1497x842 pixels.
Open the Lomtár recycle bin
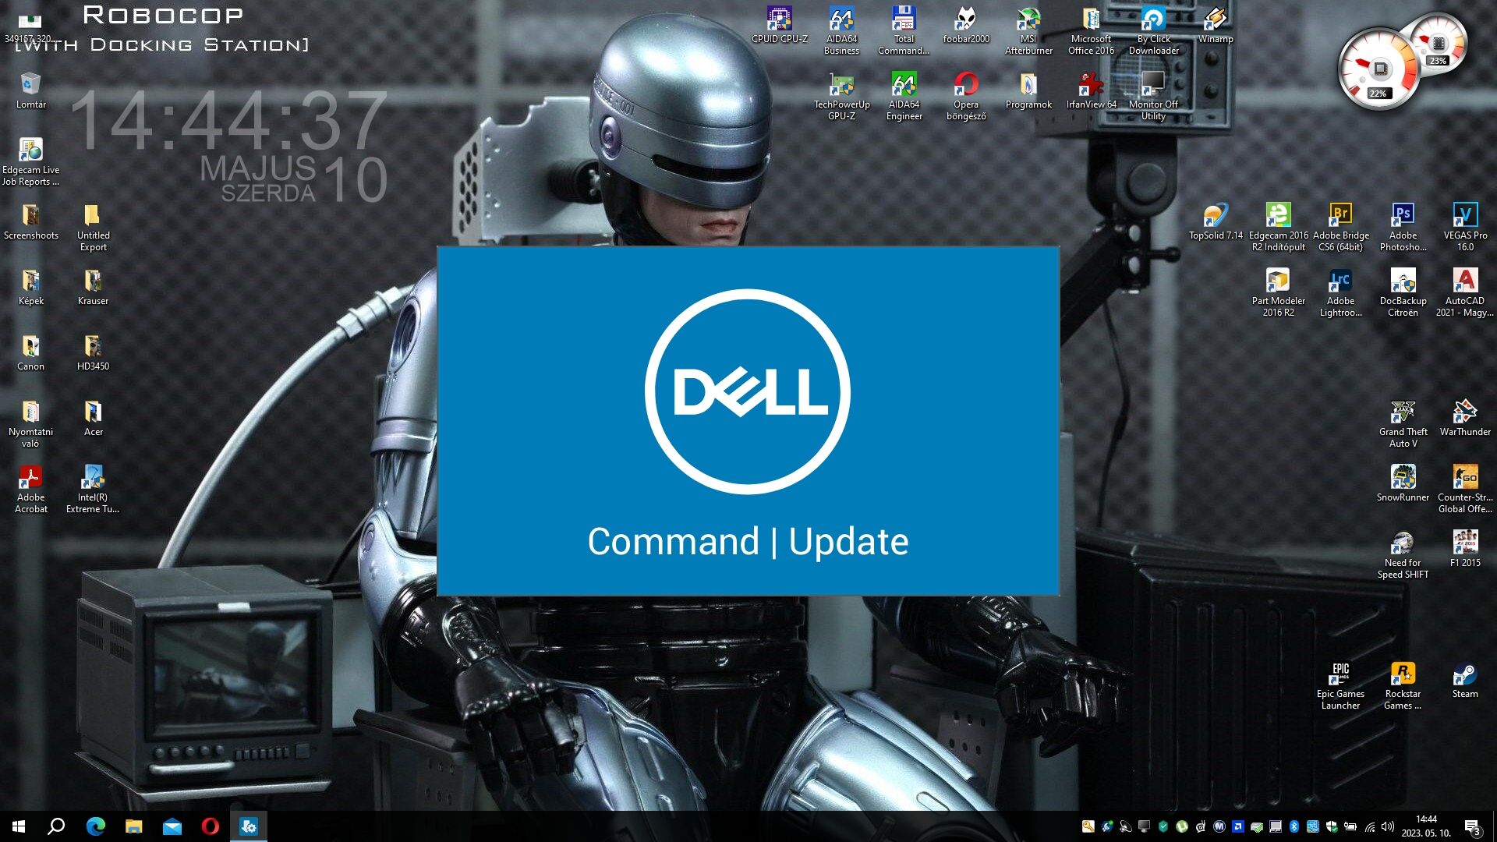(30, 90)
